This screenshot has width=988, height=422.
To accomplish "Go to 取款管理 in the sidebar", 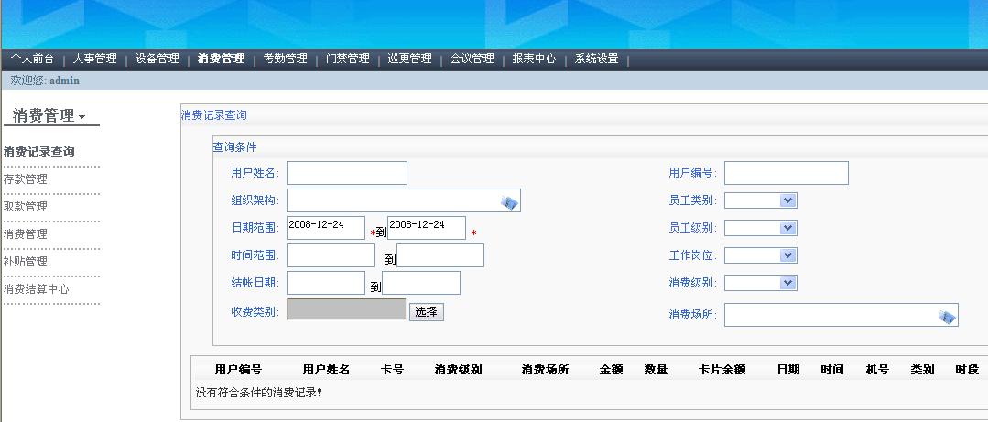I will pyautogui.click(x=26, y=207).
